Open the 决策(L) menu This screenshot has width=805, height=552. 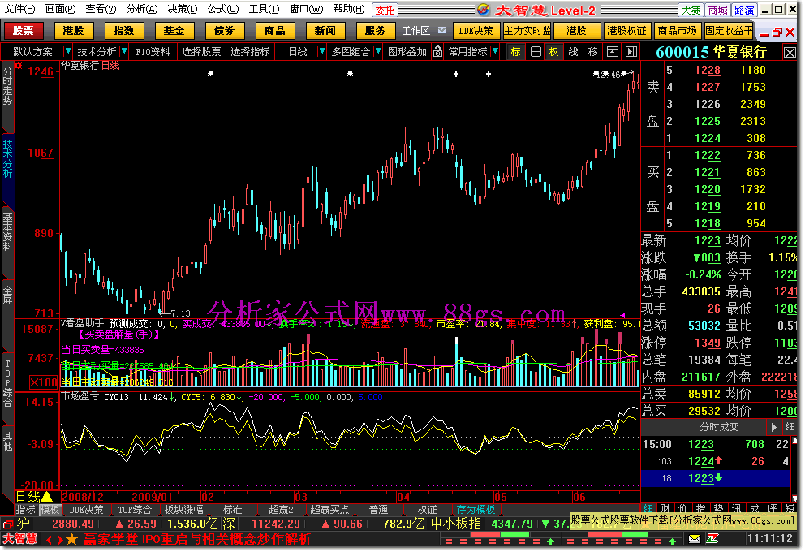(183, 9)
